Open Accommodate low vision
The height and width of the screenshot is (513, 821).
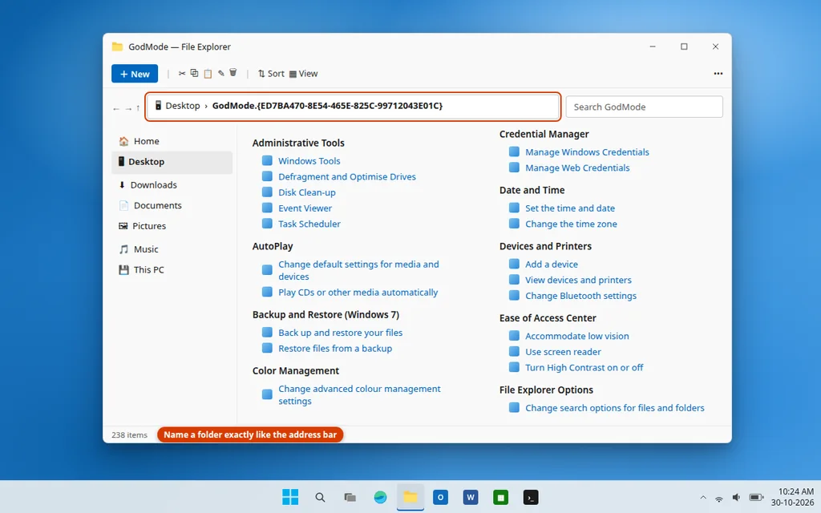577,336
